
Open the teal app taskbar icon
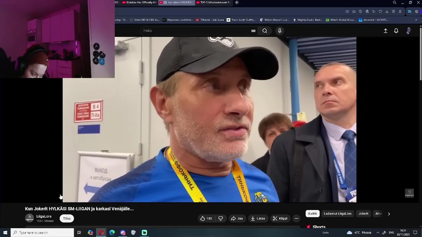tap(144, 233)
